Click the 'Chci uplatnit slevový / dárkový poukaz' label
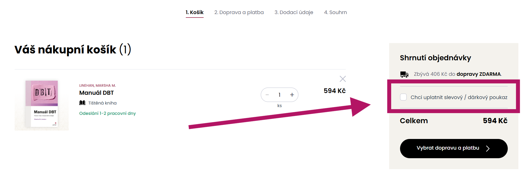 [459, 97]
